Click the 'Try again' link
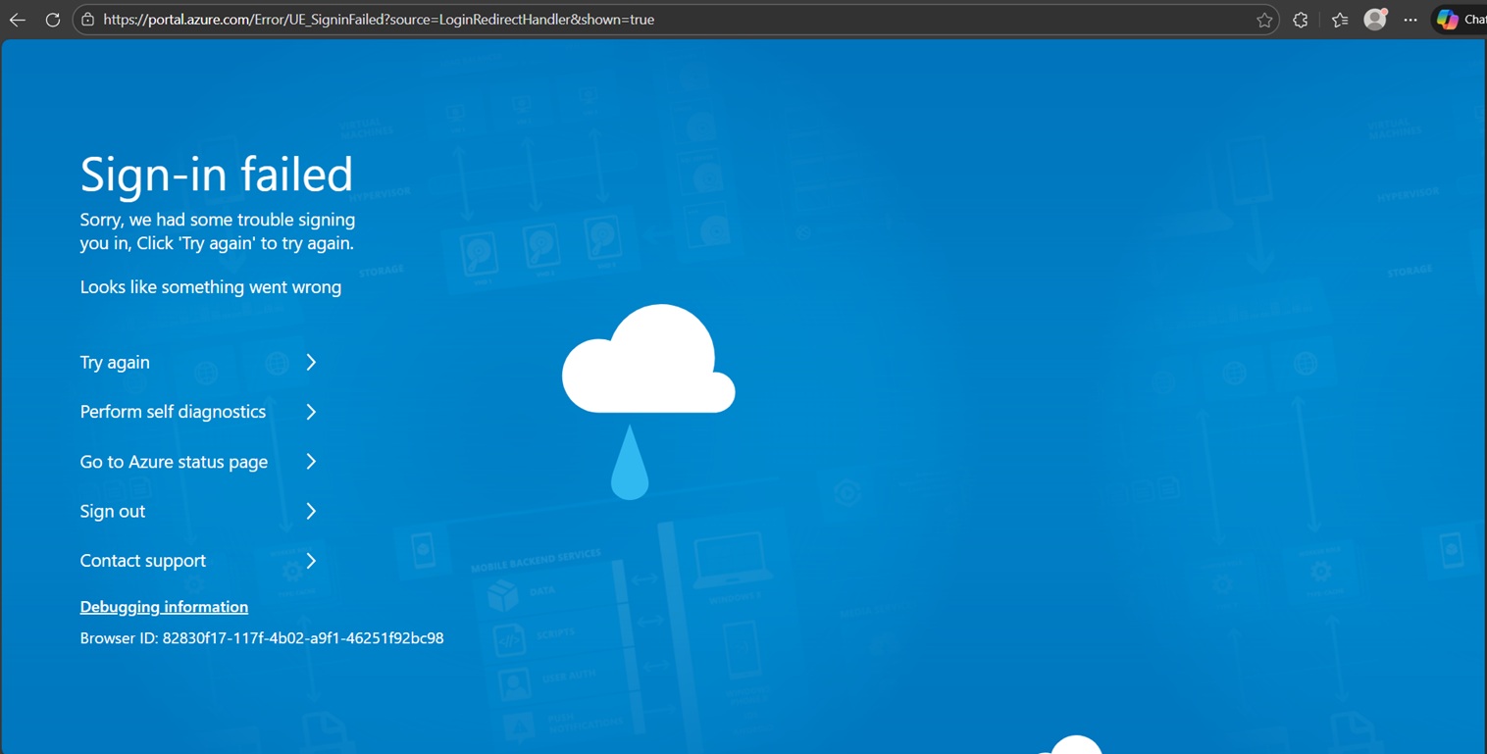 click(115, 363)
